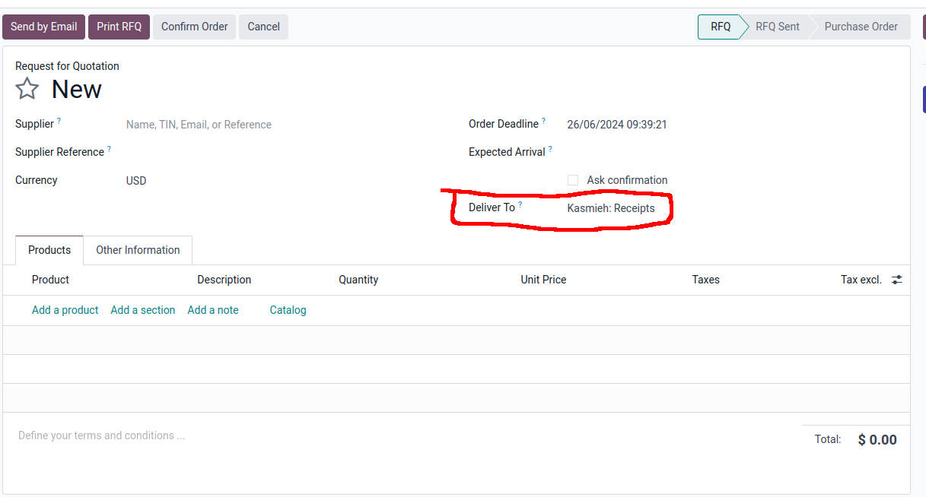Show Order Deadline help question mark
Screen dimensions: 926x497
[543, 121]
